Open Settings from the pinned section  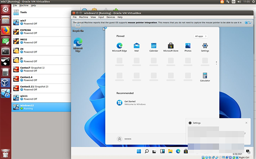[205, 47]
